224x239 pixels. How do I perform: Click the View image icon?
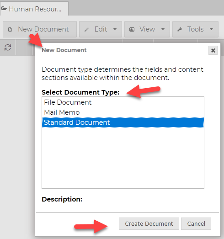[x=132, y=29]
